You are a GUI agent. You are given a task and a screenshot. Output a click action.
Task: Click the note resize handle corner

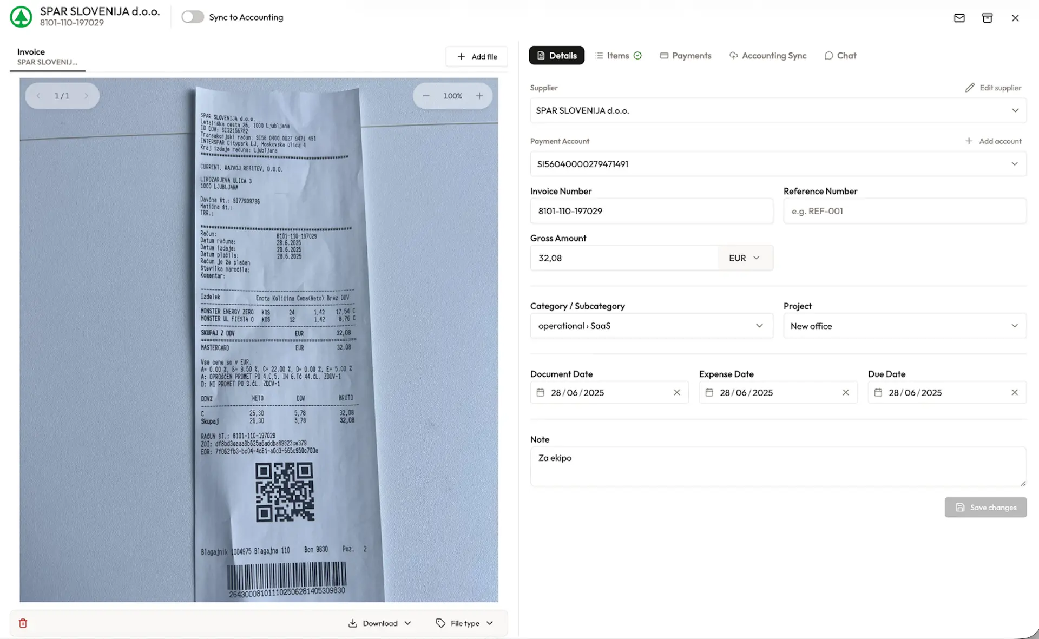coord(1023,483)
